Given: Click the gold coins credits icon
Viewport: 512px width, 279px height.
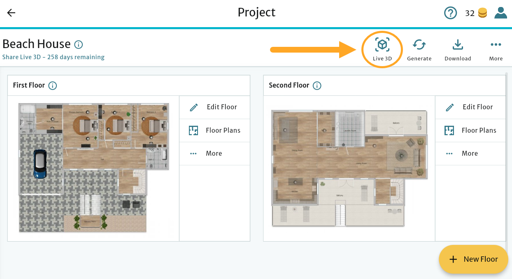Looking at the screenshot, I should (482, 13).
